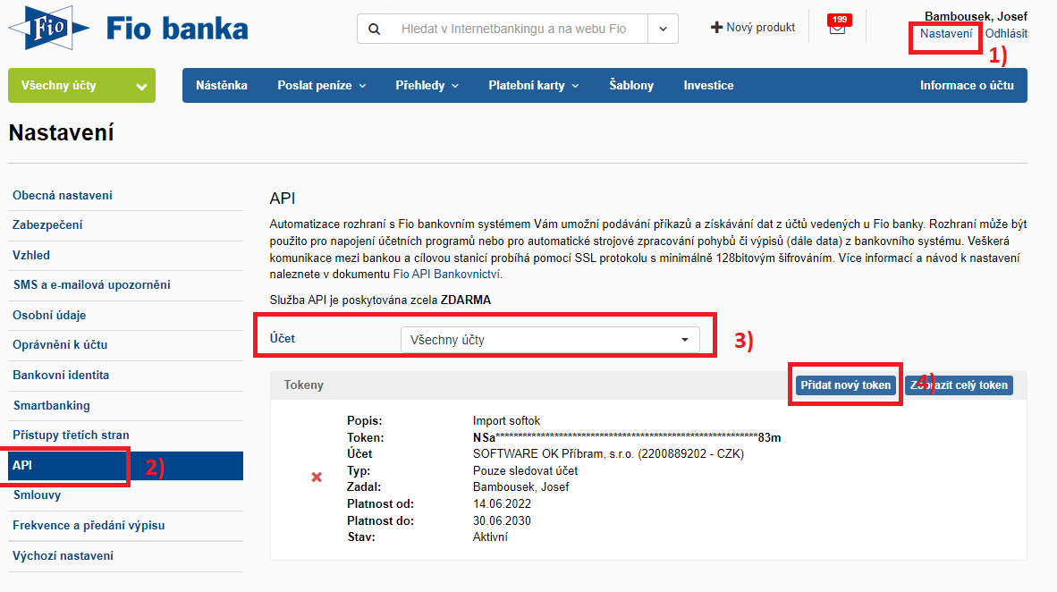Open Osobní údaje settings

pyautogui.click(x=49, y=316)
